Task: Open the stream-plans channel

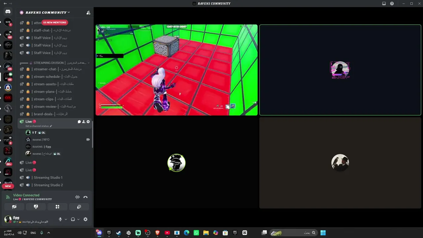Action: click(55, 92)
